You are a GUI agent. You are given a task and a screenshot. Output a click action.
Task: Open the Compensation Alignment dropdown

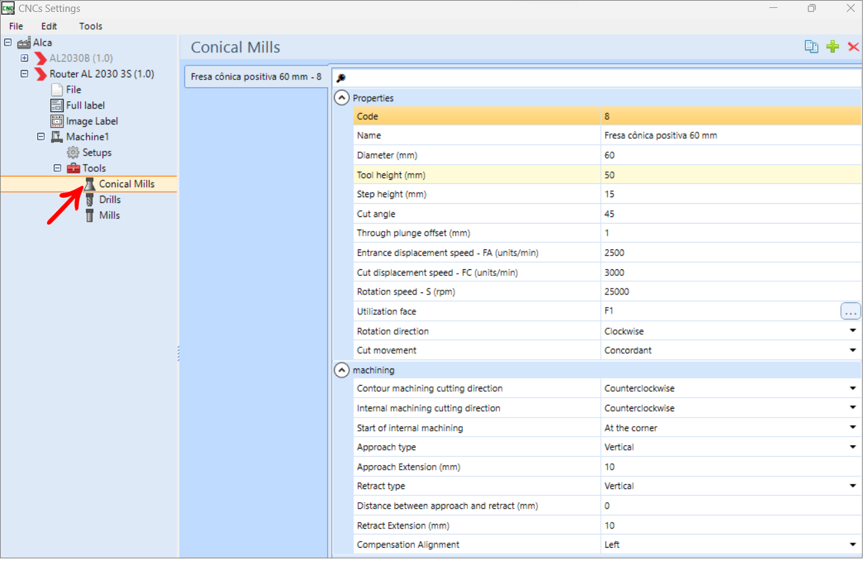[x=853, y=545]
